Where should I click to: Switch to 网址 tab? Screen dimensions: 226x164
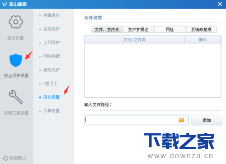(x=170, y=29)
